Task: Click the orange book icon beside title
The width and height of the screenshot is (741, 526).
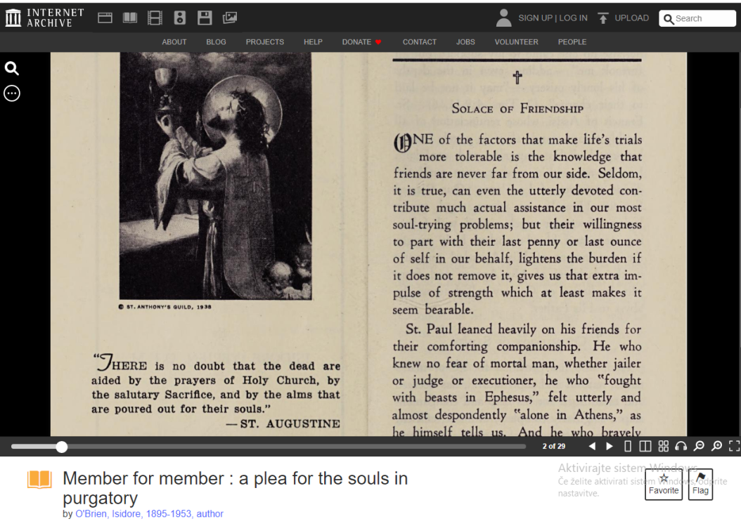Action: pyautogui.click(x=39, y=479)
